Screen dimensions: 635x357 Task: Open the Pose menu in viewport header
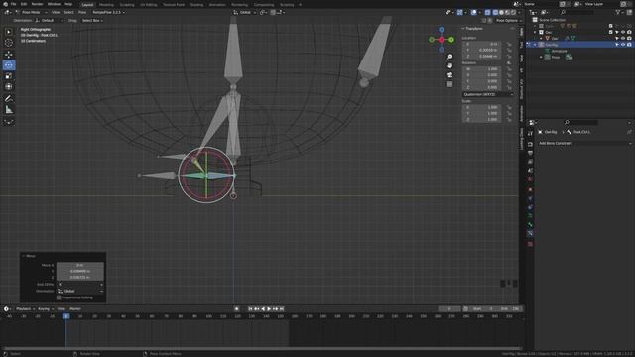(82, 13)
